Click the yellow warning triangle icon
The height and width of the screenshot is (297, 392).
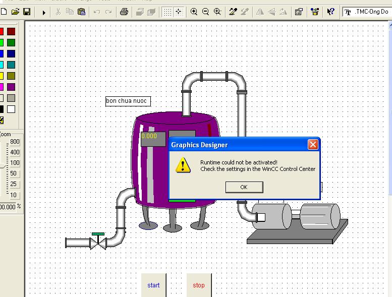tap(183, 165)
